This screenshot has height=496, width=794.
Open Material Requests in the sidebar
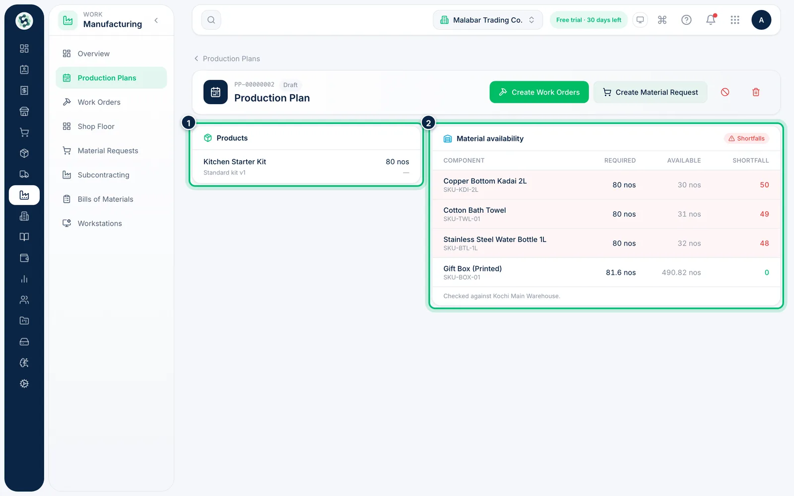click(111, 151)
